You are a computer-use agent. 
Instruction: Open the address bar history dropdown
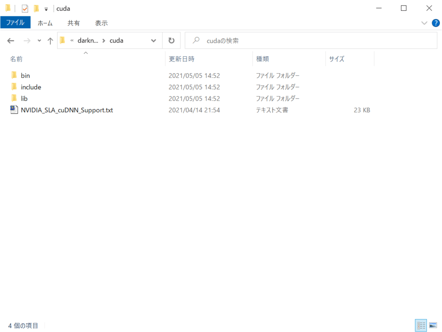point(153,40)
